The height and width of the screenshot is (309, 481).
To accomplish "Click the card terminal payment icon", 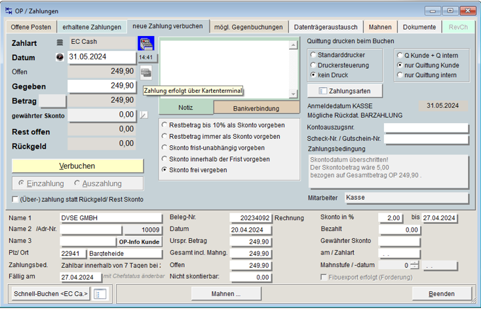I will click(146, 73).
